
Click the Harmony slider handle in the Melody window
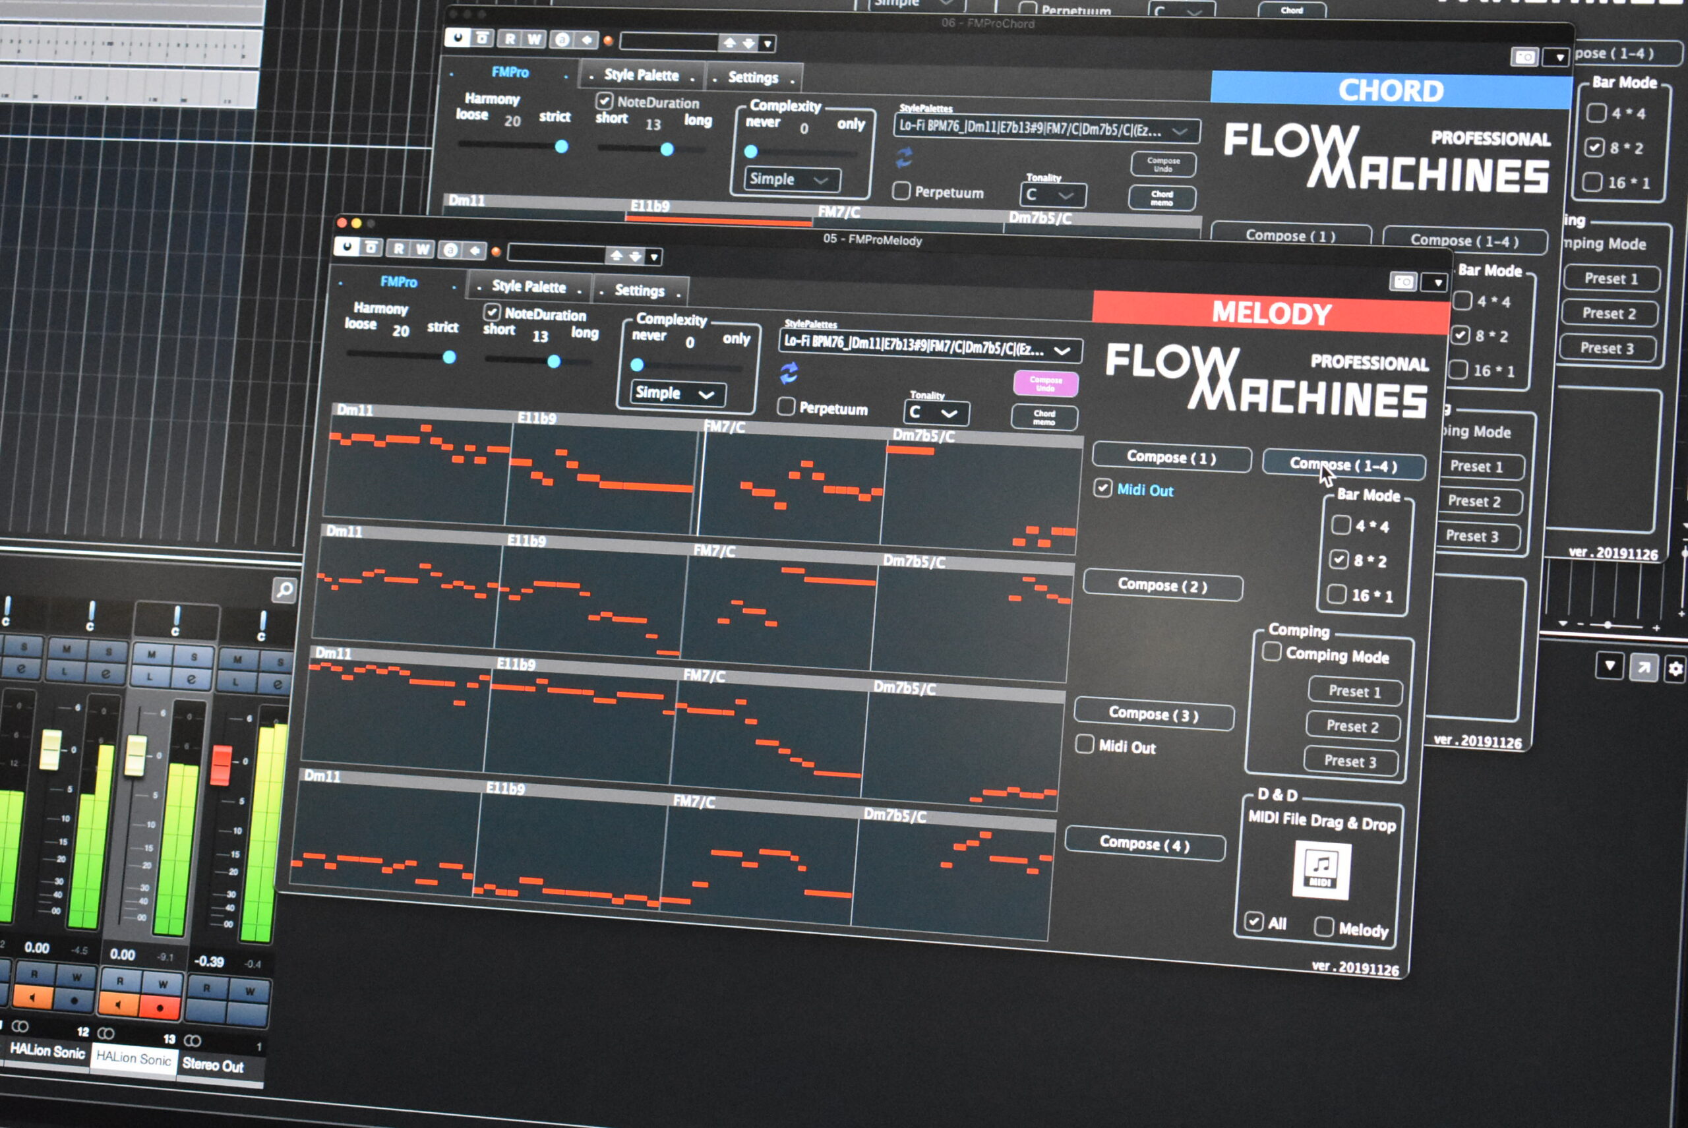pyautogui.click(x=449, y=357)
